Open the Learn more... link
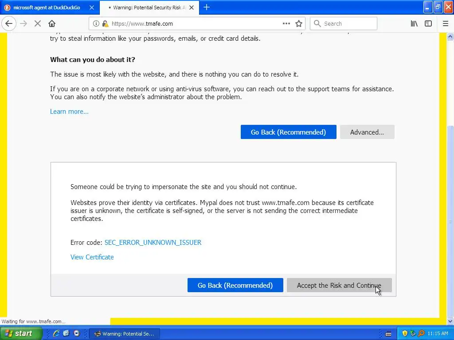The image size is (454, 340). (x=69, y=112)
